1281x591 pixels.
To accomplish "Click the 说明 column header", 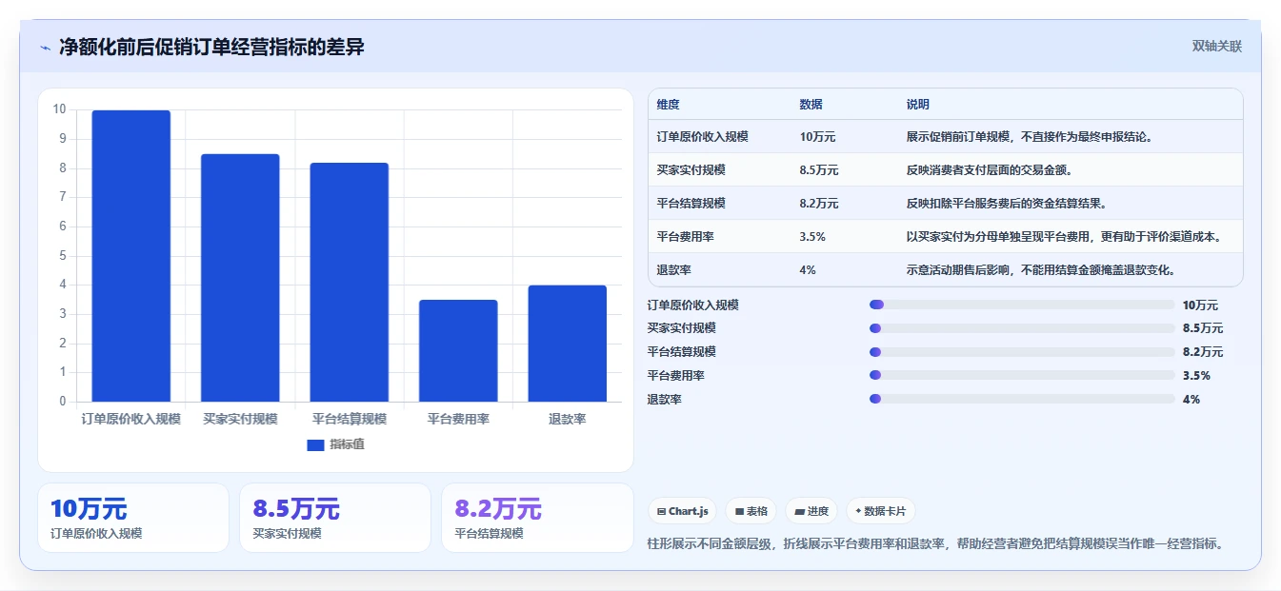I will [x=918, y=105].
